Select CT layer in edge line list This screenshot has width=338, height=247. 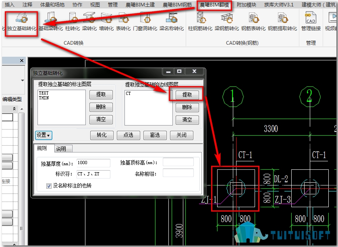click(x=128, y=93)
